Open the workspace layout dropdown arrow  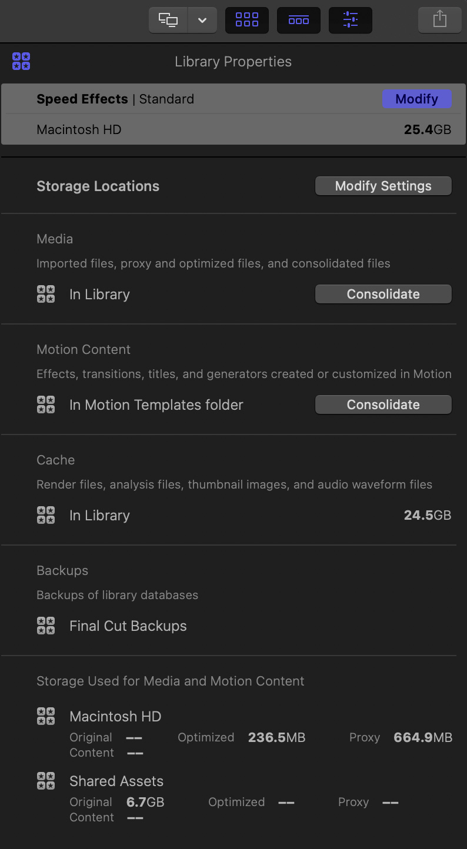tap(202, 20)
